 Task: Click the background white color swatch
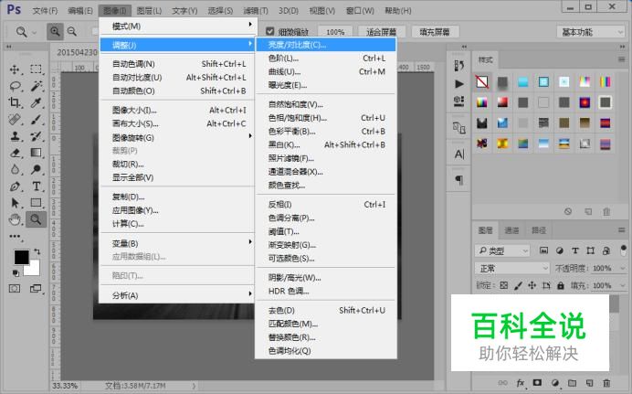coord(34,270)
